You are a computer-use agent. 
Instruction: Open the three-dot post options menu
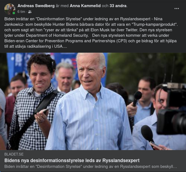[176, 9]
